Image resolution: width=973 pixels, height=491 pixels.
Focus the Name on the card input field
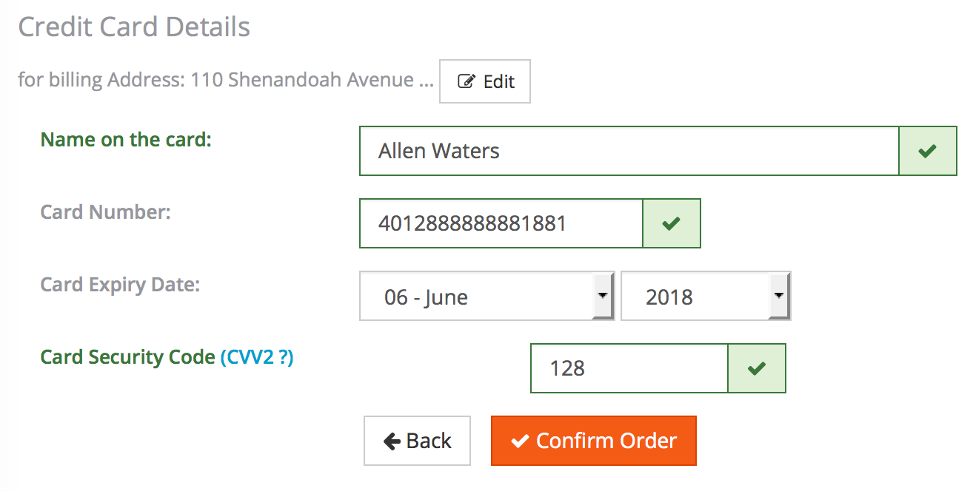629,151
